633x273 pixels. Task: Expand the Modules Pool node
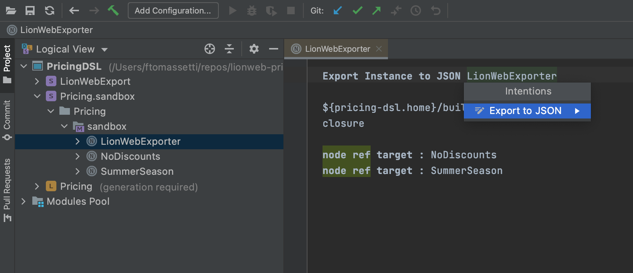pyautogui.click(x=23, y=201)
